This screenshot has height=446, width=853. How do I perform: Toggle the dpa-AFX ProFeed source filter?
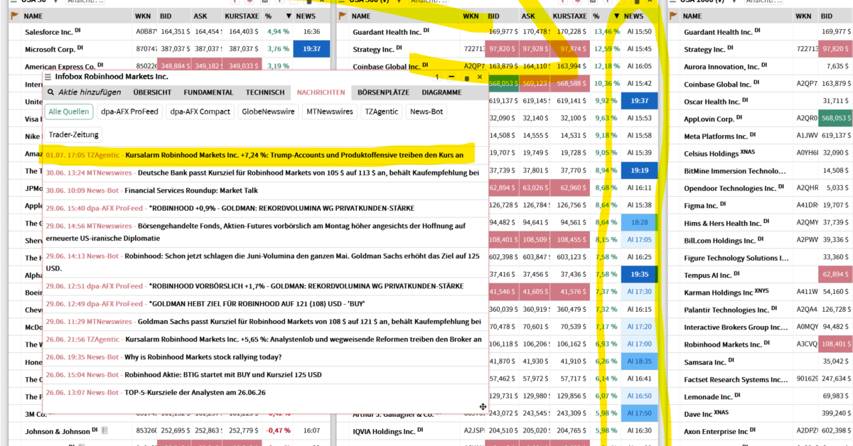(x=128, y=111)
